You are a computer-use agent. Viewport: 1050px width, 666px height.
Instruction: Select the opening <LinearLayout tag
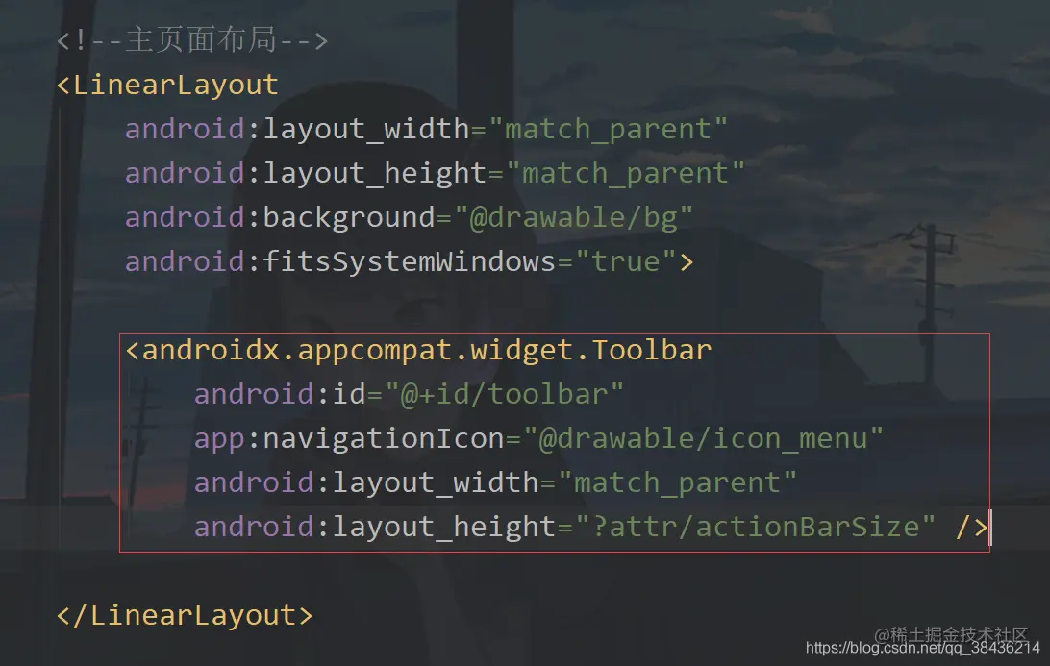click(x=167, y=85)
